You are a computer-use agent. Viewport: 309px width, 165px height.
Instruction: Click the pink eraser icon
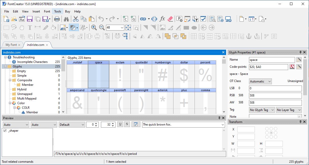click(x=170, y=19)
